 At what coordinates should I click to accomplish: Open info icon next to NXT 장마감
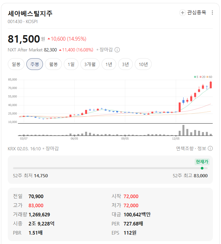click(x=117, y=50)
